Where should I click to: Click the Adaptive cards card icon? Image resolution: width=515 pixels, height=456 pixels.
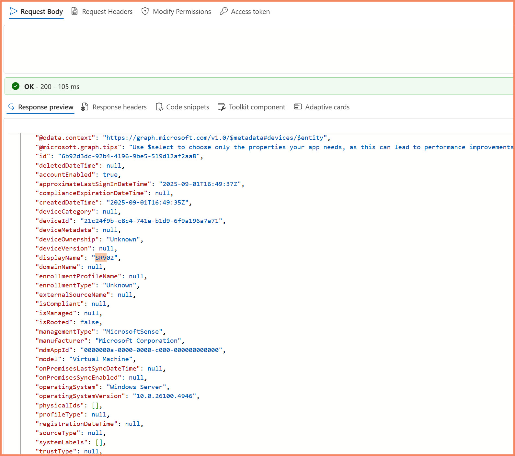click(x=298, y=106)
